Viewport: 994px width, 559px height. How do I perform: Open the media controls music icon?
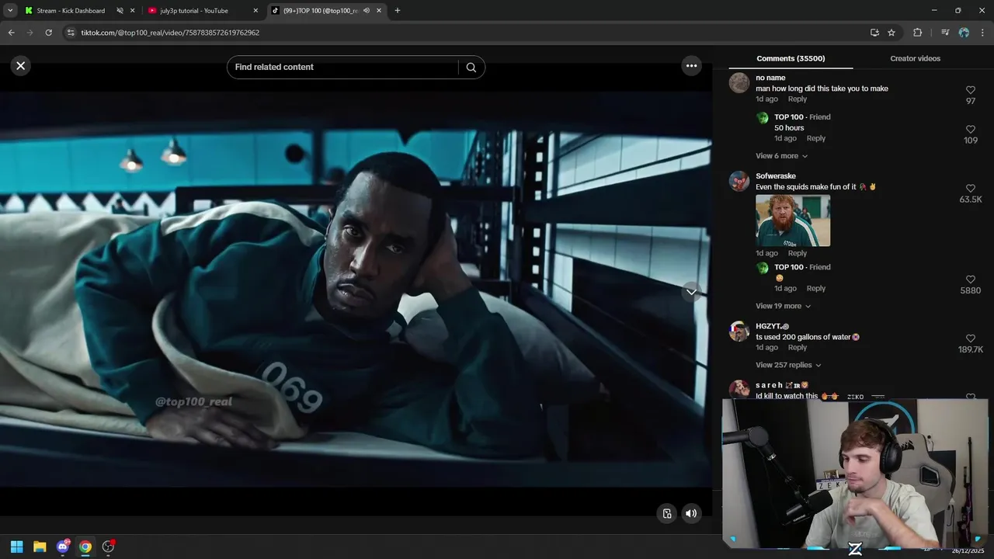[944, 33]
